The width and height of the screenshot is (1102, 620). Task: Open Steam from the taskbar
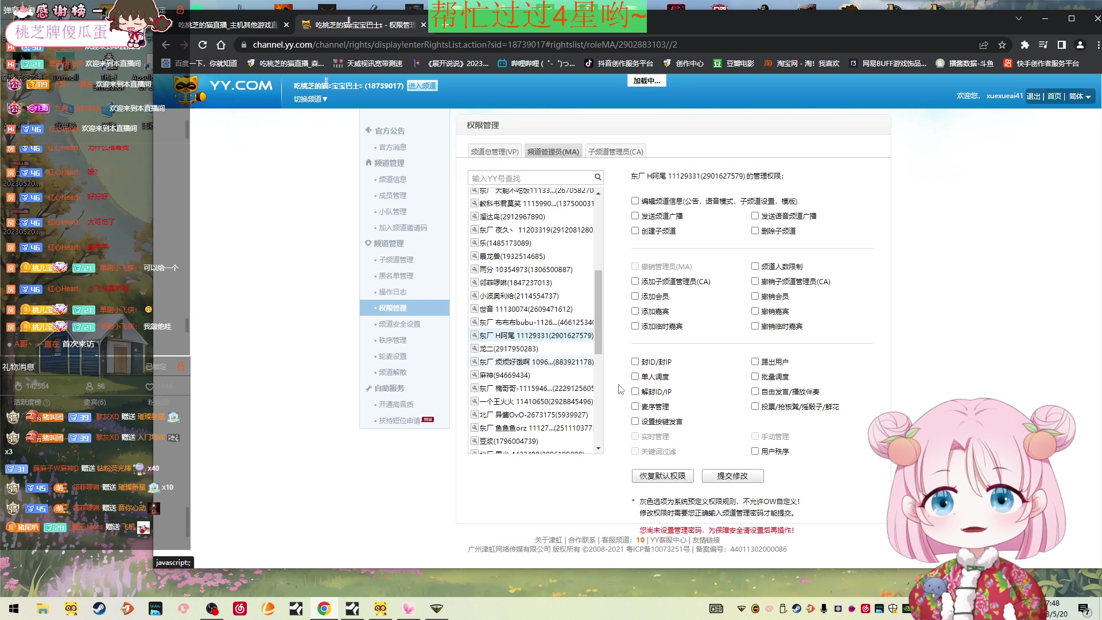pos(99,609)
